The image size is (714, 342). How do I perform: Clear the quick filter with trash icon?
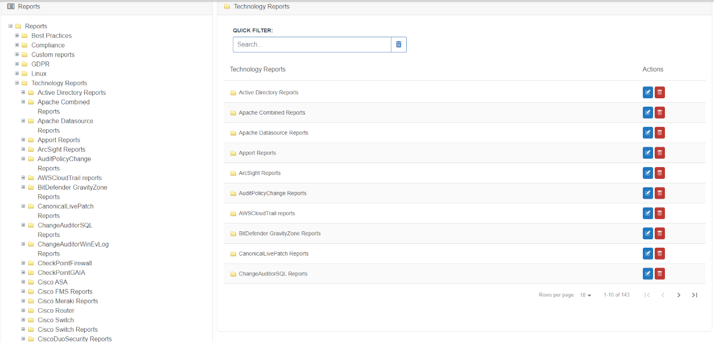399,45
